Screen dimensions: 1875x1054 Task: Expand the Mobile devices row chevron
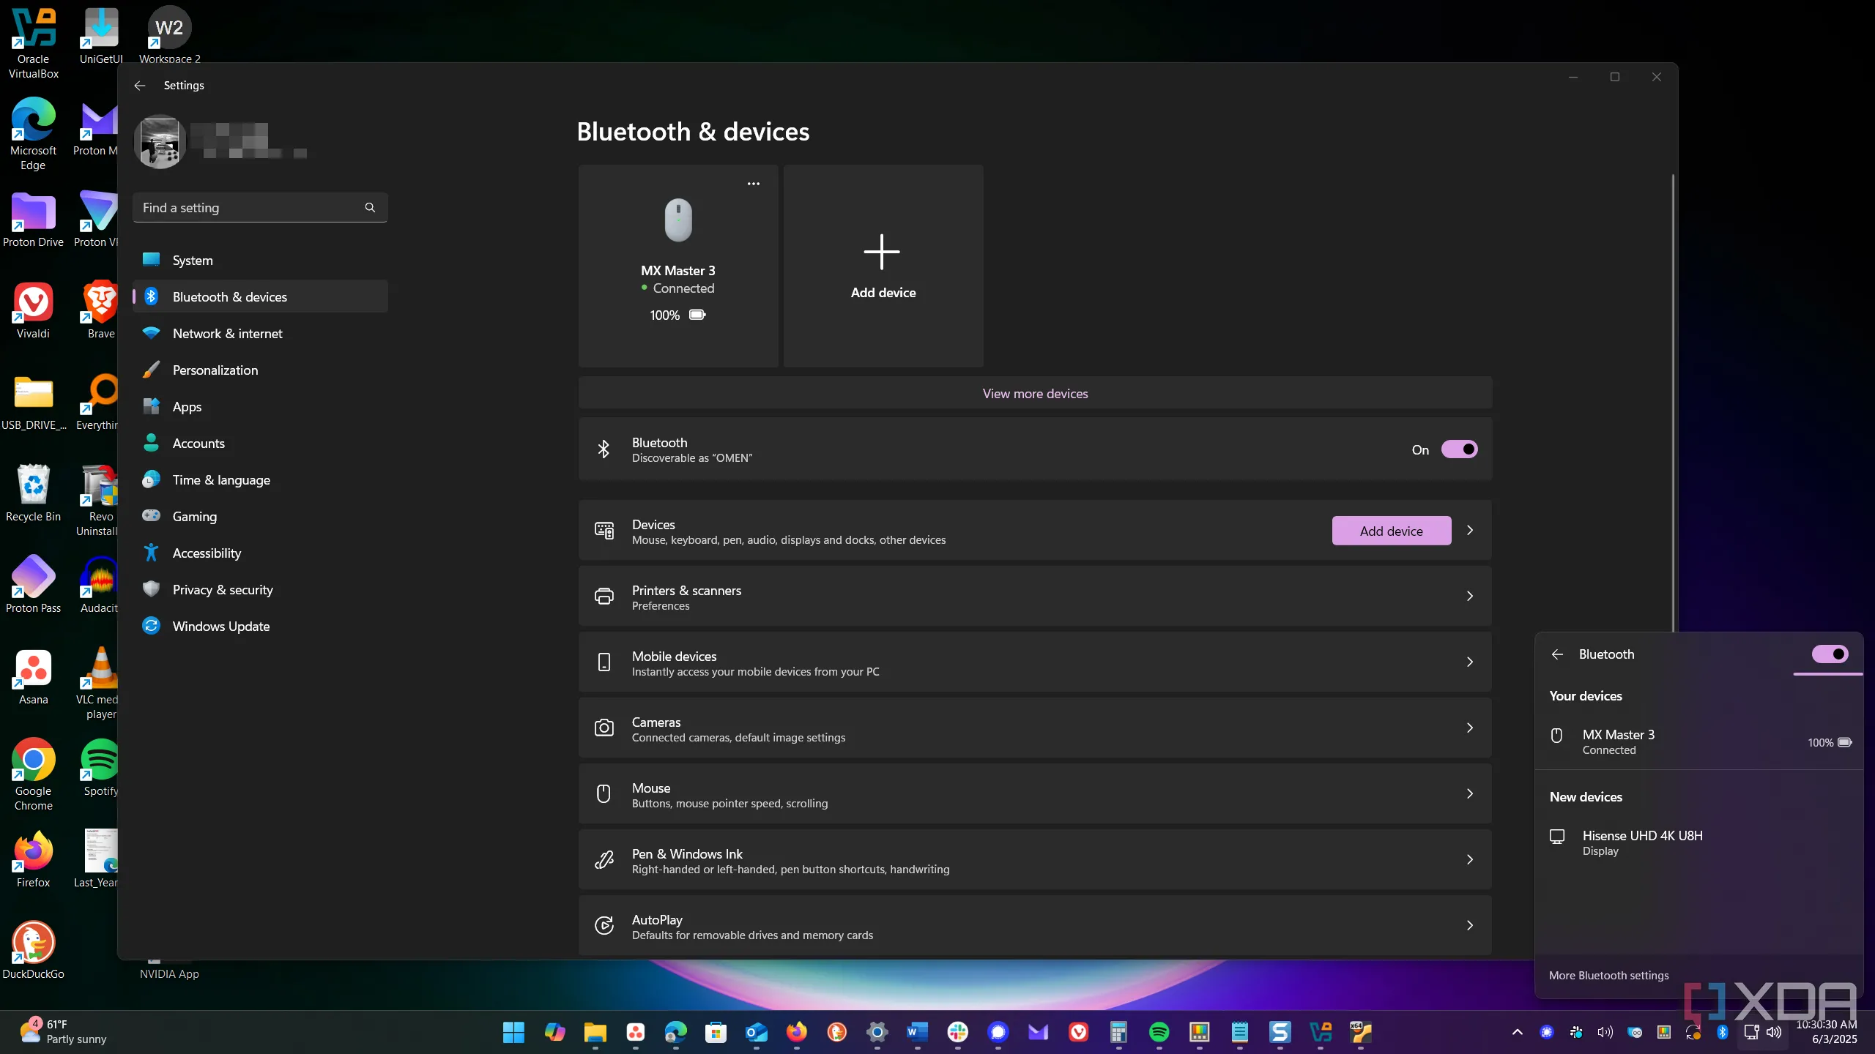pos(1469,662)
